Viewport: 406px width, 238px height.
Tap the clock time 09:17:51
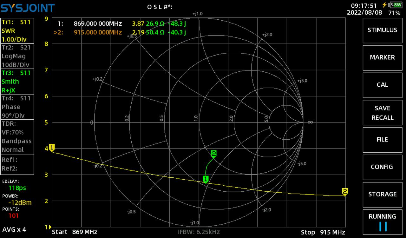point(364,6)
